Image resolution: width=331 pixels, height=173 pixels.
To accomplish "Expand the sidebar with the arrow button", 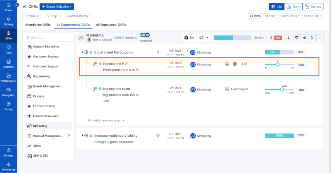I will (x=17, y=5).
